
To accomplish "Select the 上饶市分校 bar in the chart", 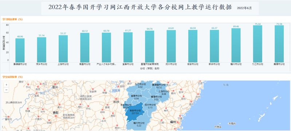I will 63,49.
